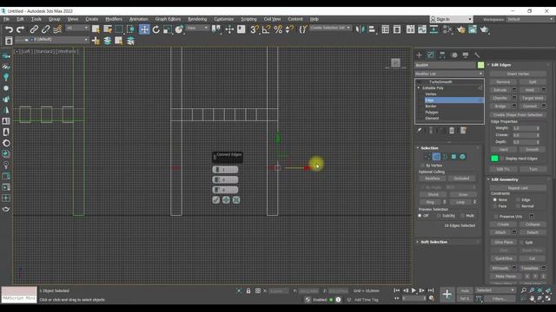This screenshot has height=312, width=556.
Task: Toggle 3D Snaps icon
Action: pyautogui.click(x=255, y=29)
